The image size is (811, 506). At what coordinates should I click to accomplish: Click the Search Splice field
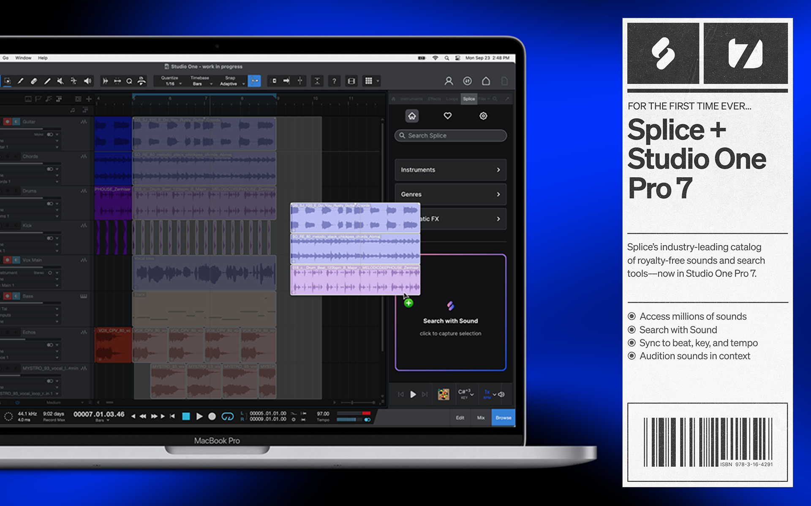click(x=451, y=135)
